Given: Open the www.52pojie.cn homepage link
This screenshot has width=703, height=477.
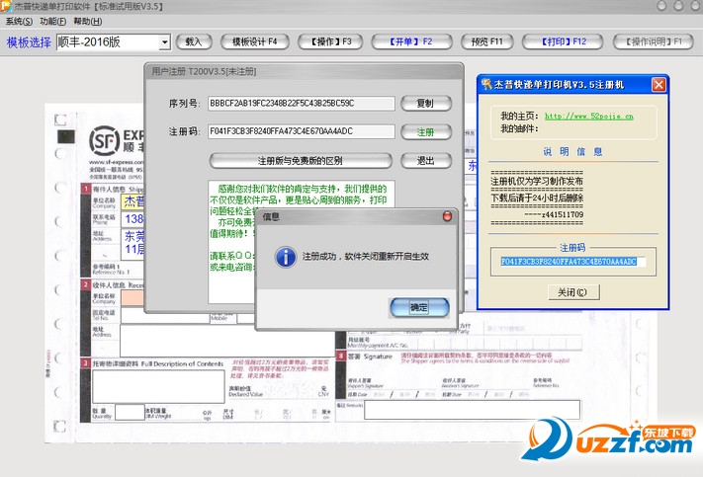Looking at the screenshot, I should point(588,116).
